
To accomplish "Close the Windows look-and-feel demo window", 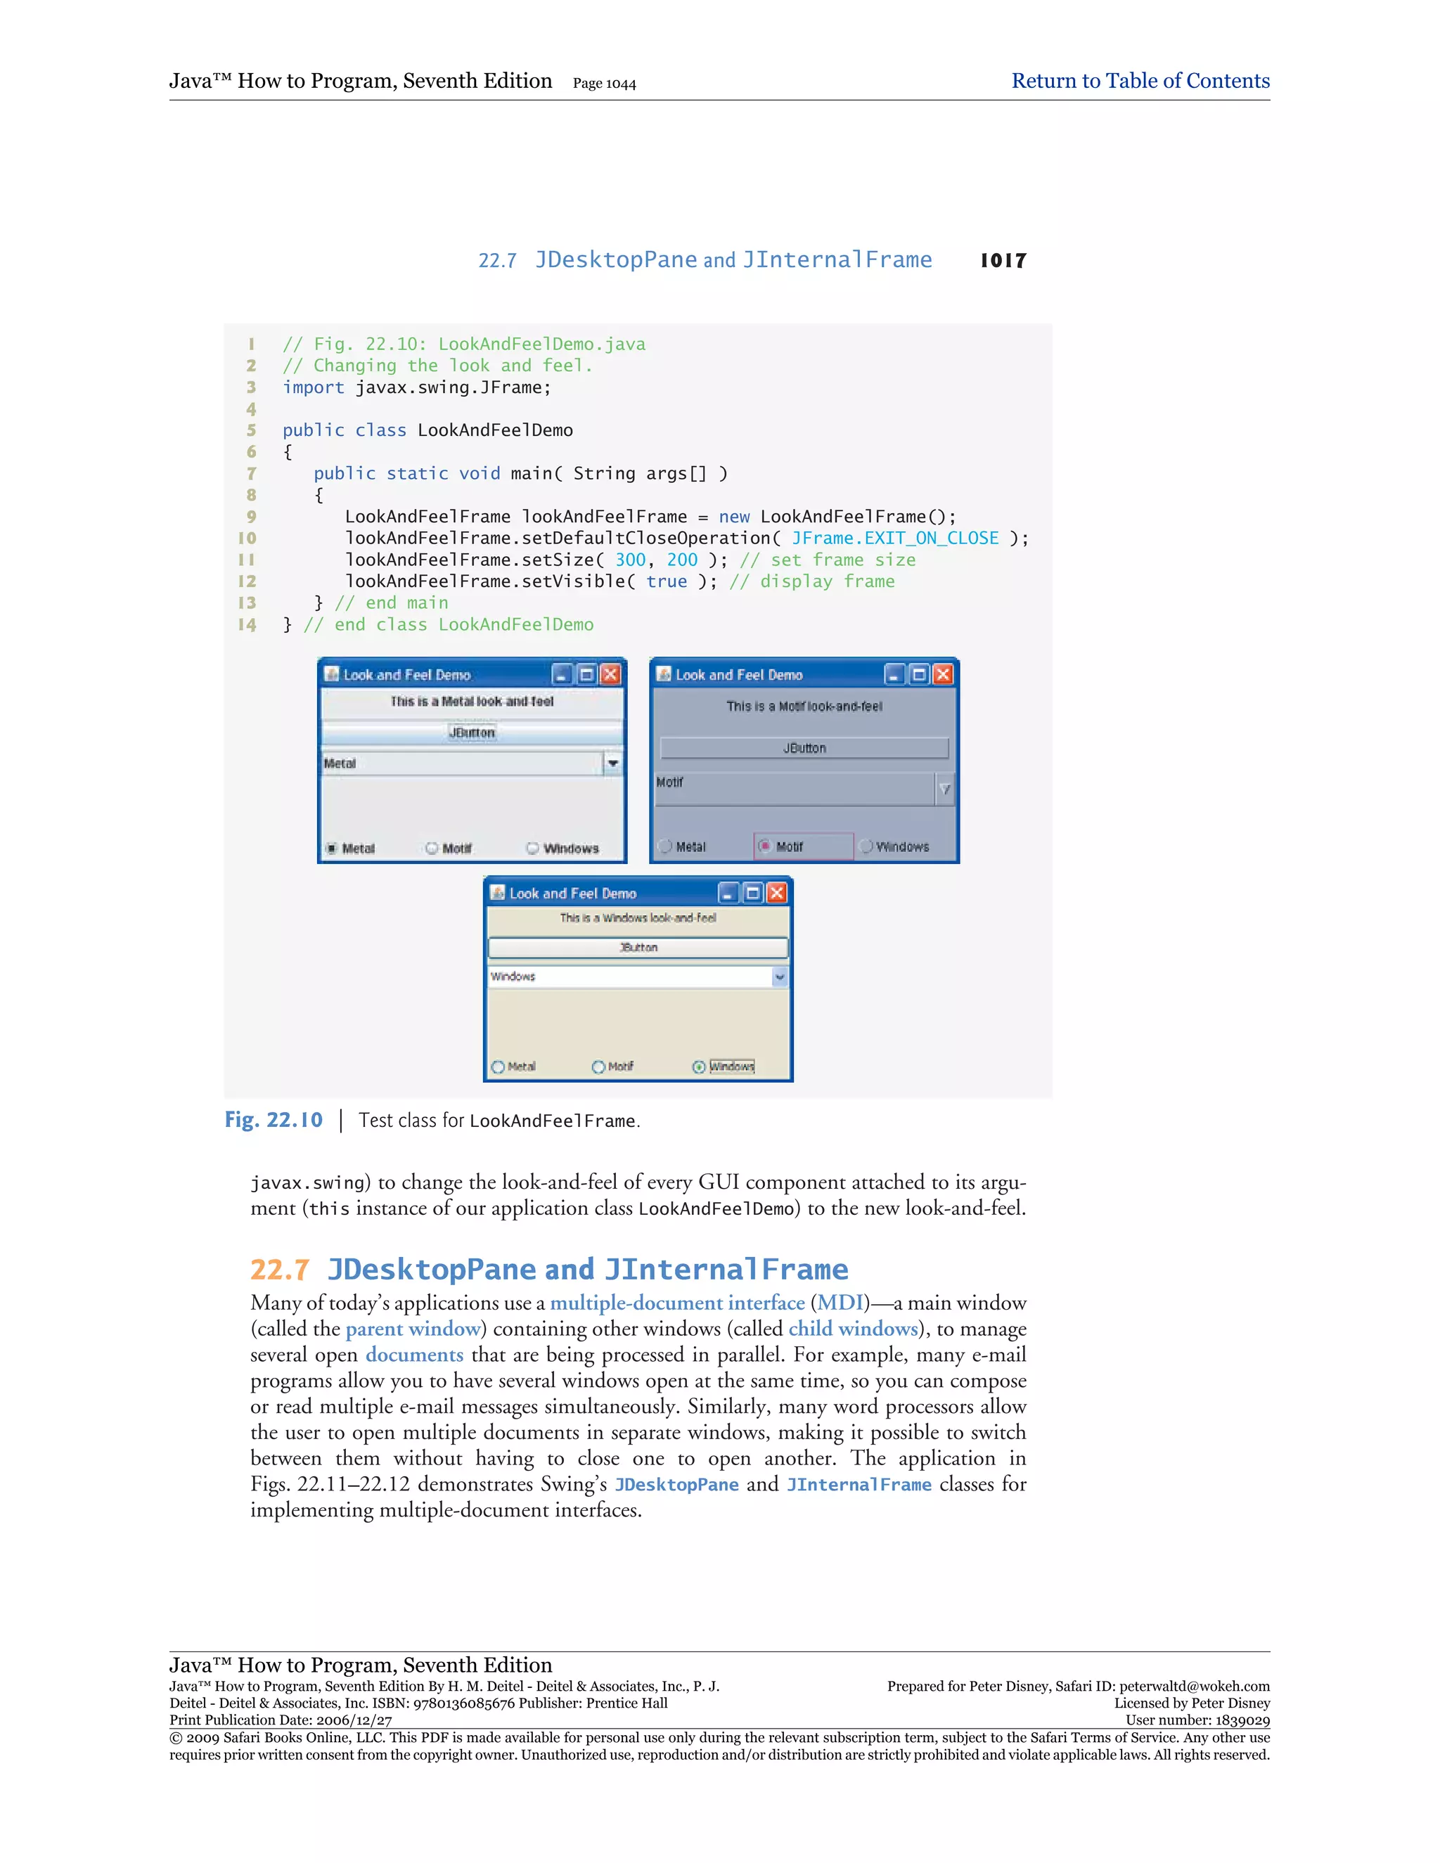I will 776,893.
